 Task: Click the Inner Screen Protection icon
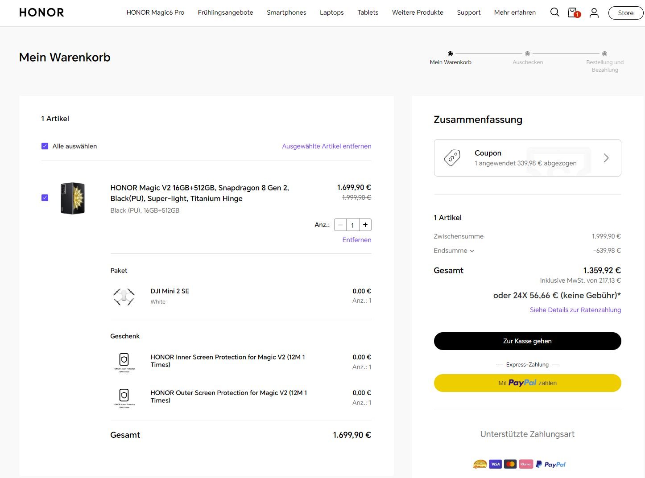124,362
